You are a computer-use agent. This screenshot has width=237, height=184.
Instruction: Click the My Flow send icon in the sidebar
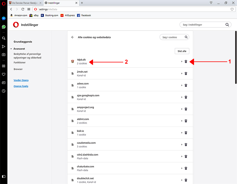[4, 47]
